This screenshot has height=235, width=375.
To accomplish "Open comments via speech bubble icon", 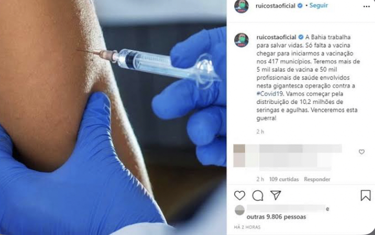I will [257, 196].
